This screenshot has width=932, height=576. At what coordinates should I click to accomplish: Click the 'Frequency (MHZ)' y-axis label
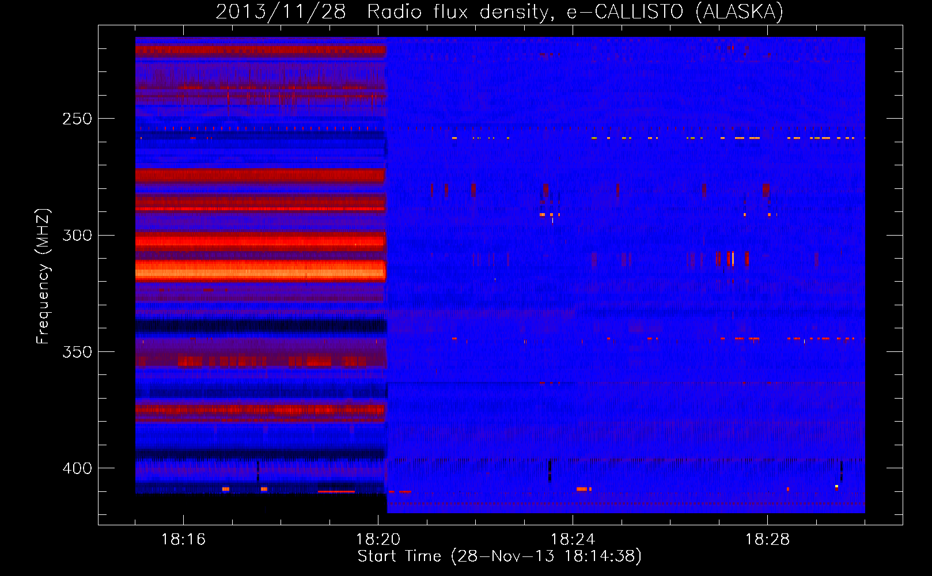43,276
